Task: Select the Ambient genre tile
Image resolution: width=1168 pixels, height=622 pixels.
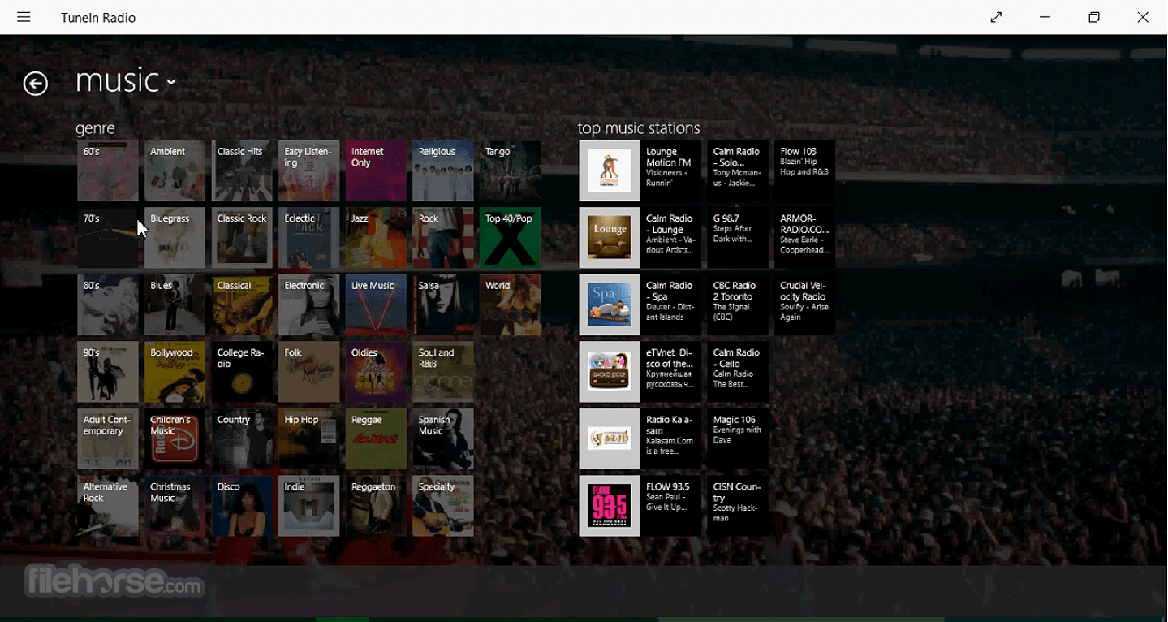Action: coord(175,171)
